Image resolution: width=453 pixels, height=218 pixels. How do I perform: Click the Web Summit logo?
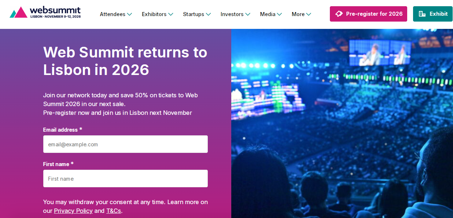tap(45, 12)
